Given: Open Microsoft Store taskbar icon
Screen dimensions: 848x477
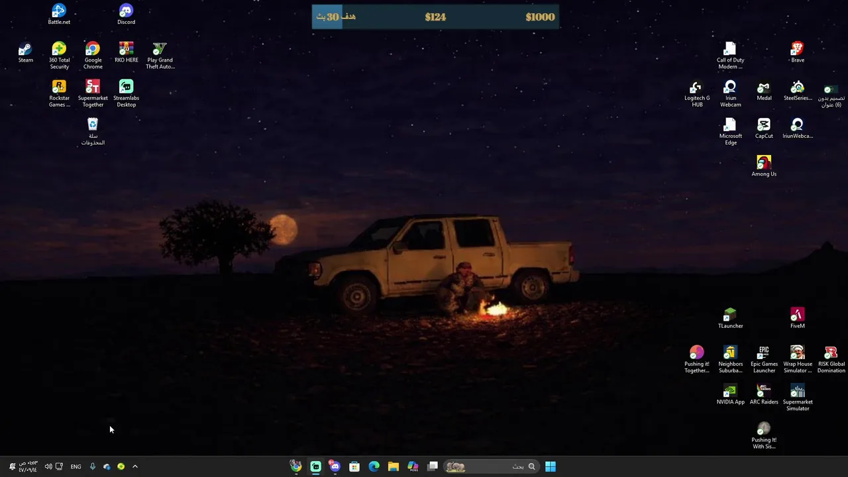Looking at the screenshot, I should coord(354,466).
